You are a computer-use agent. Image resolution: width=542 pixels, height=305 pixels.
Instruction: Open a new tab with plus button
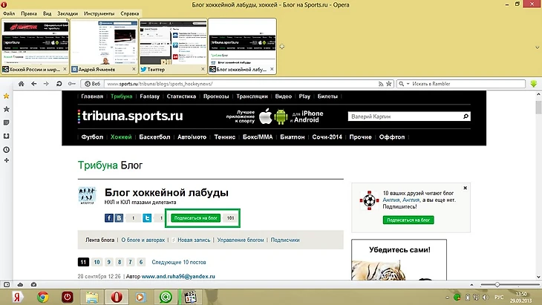coord(282,47)
